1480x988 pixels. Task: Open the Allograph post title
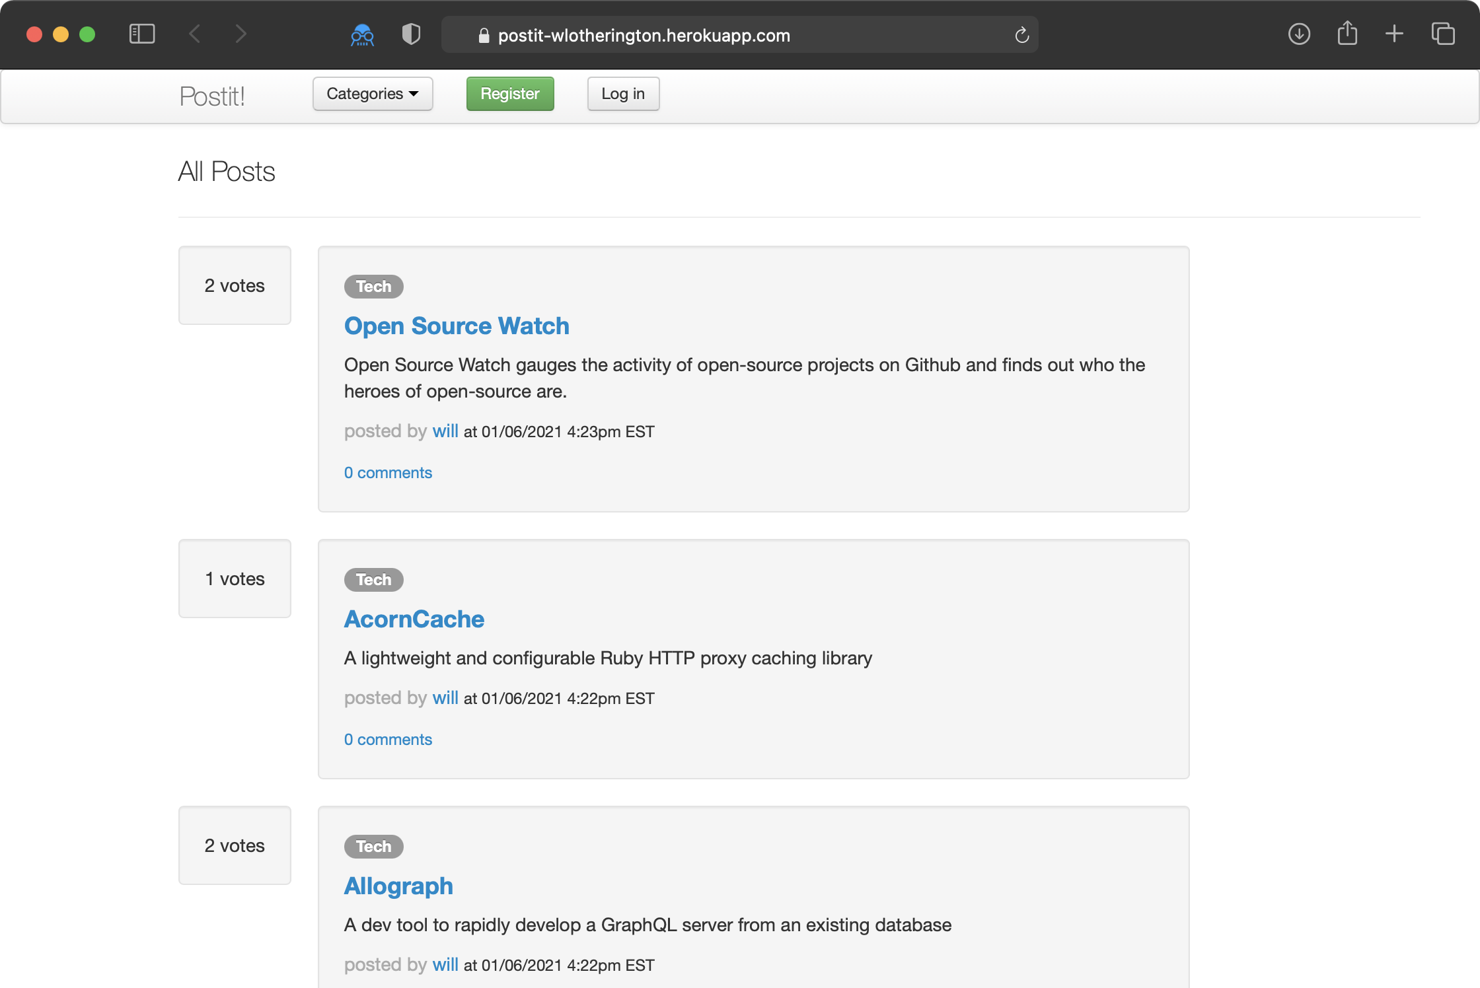coord(398,886)
